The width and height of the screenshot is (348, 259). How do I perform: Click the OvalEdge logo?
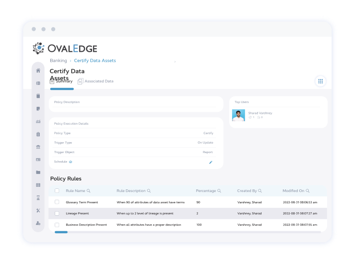[65, 48]
